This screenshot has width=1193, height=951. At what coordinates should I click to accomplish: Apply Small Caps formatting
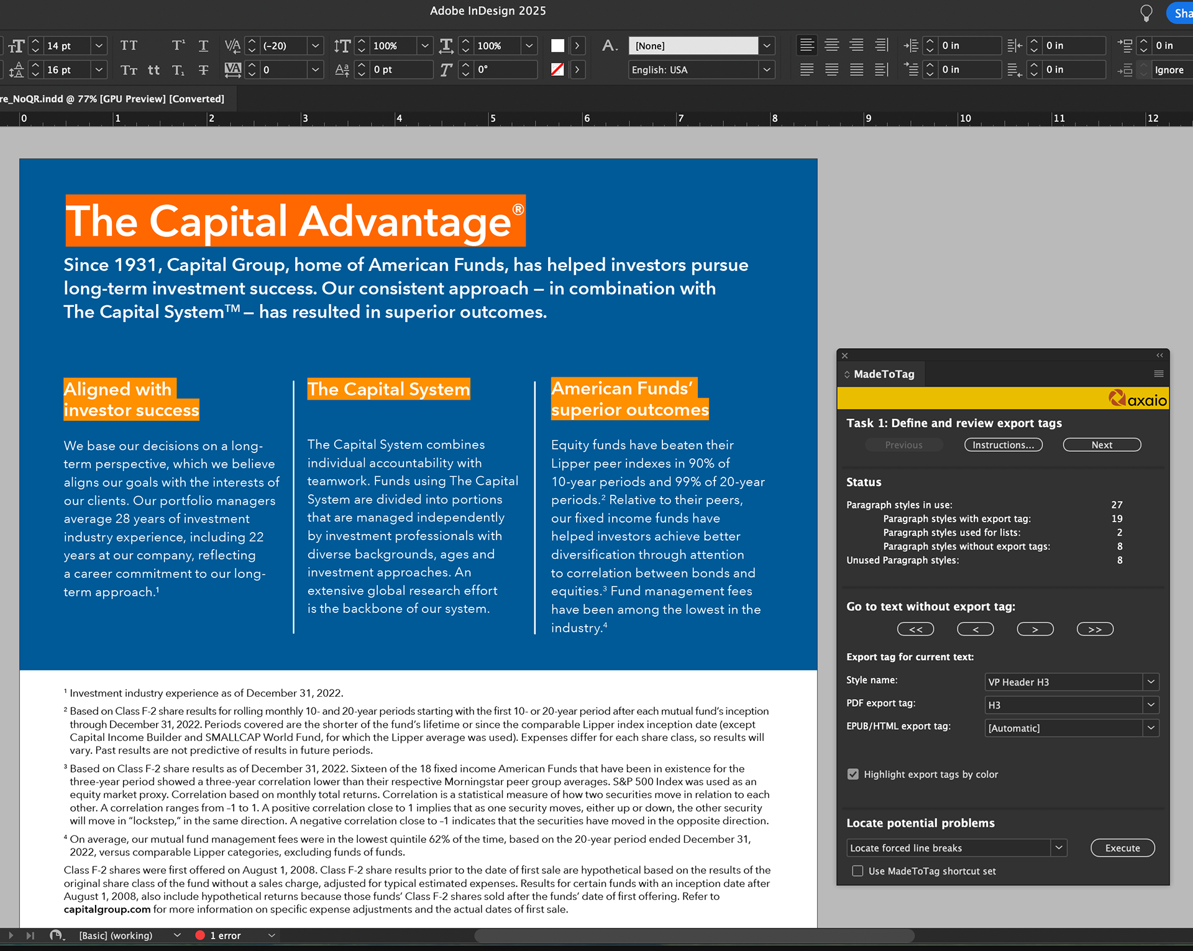click(129, 70)
